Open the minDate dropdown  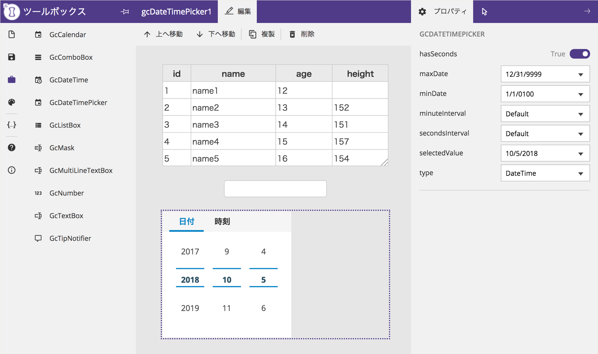pyautogui.click(x=545, y=94)
